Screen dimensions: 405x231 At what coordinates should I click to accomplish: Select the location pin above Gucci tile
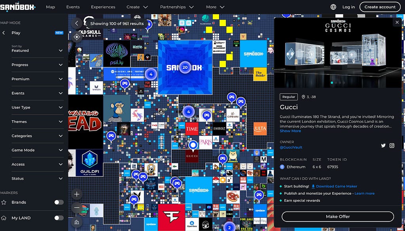click(x=193, y=146)
